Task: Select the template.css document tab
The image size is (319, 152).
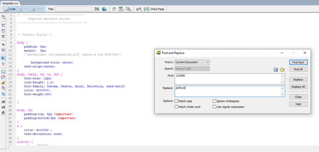Action: point(10,2)
